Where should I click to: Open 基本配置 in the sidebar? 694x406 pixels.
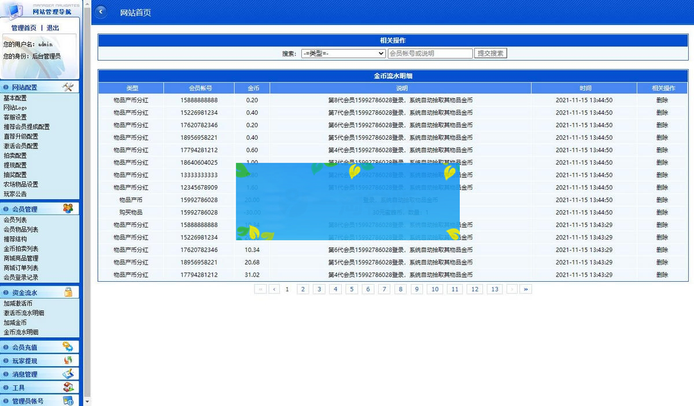tap(15, 98)
